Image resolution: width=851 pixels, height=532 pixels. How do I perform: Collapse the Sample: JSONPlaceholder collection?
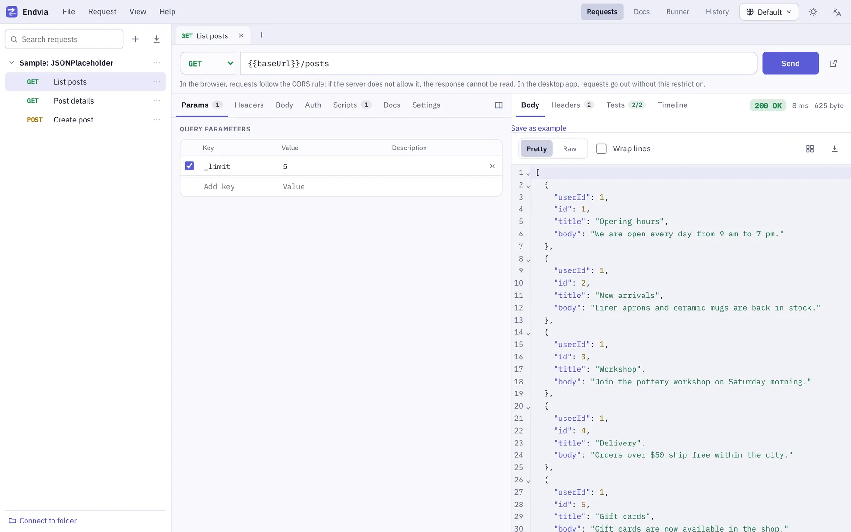click(x=12, y=63)
